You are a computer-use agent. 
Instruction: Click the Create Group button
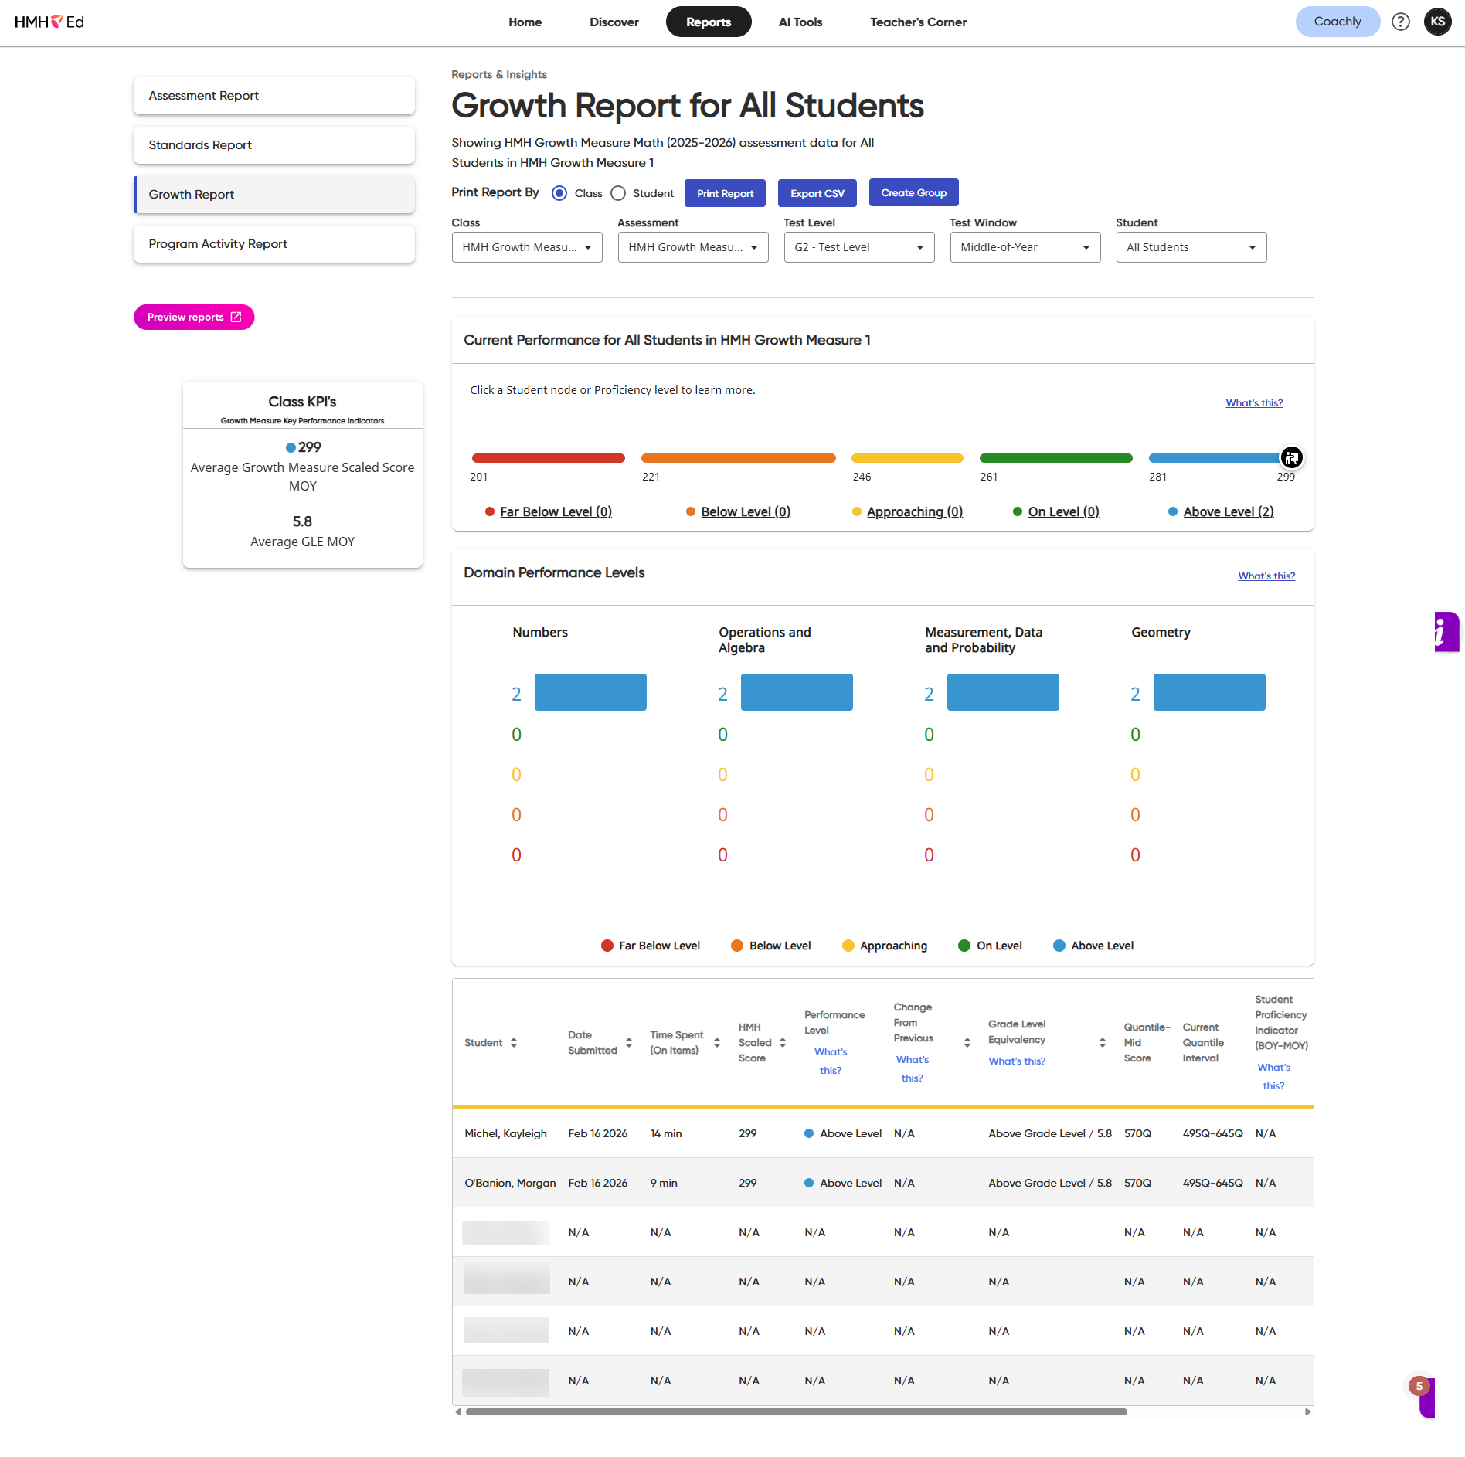tap(914, 192)
